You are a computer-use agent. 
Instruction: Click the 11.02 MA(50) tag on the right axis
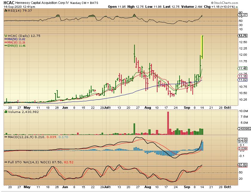243,80
